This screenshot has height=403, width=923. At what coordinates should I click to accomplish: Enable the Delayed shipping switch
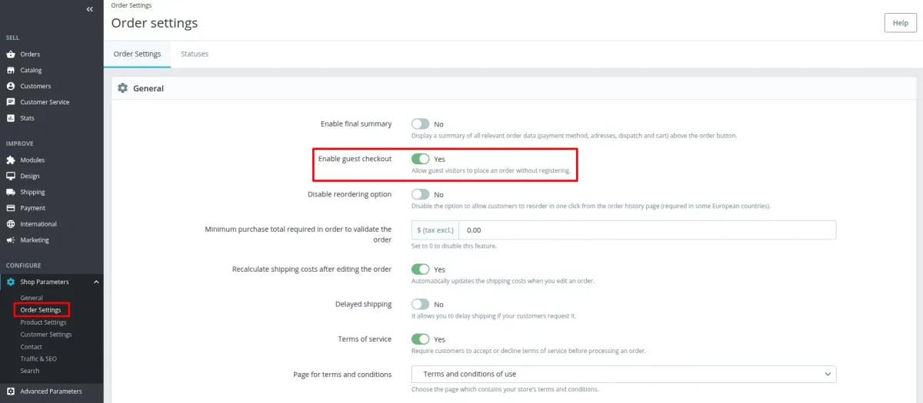[420, 304]
